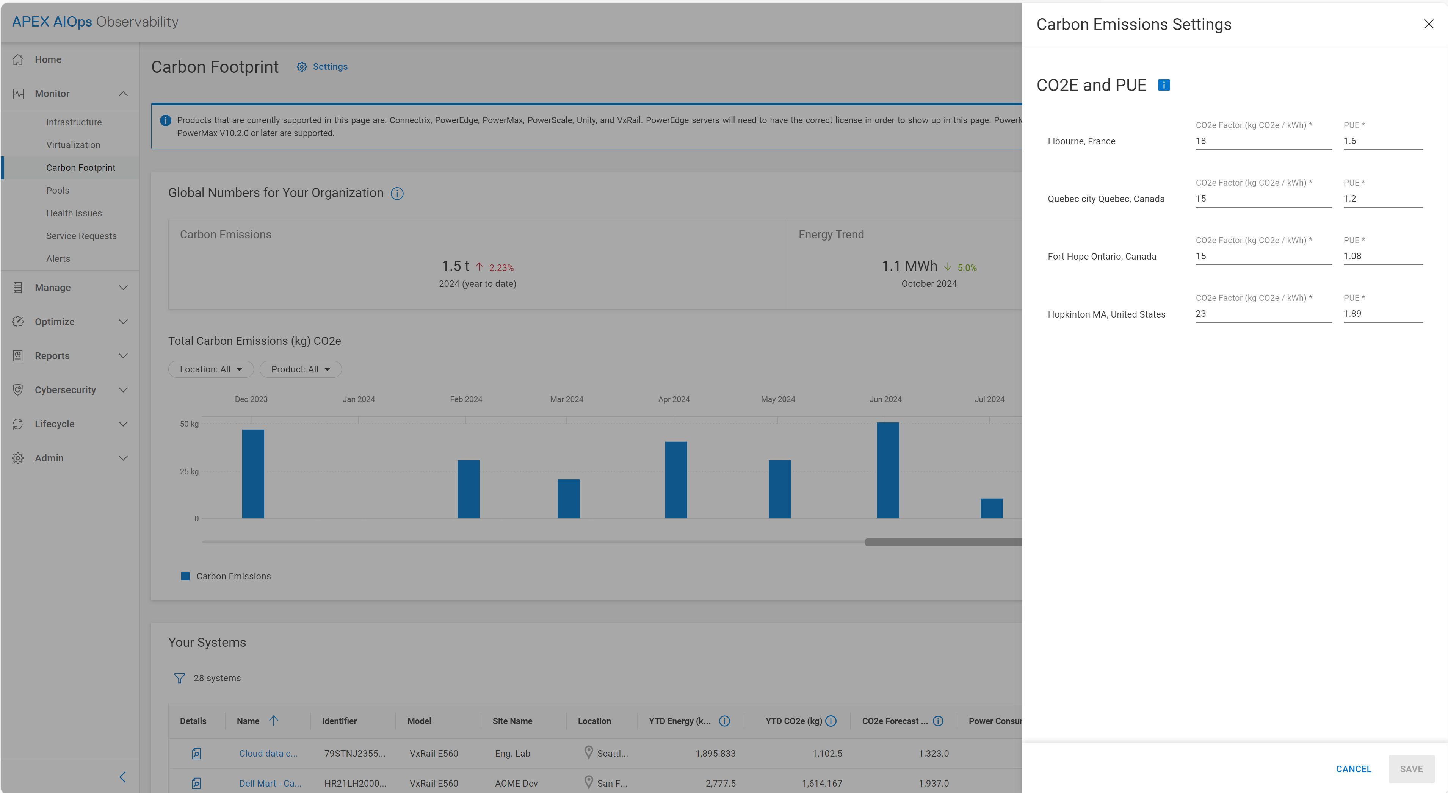Open the Product: All dropdown
This screenshot has height=793, width=1448.
point(300,369)
